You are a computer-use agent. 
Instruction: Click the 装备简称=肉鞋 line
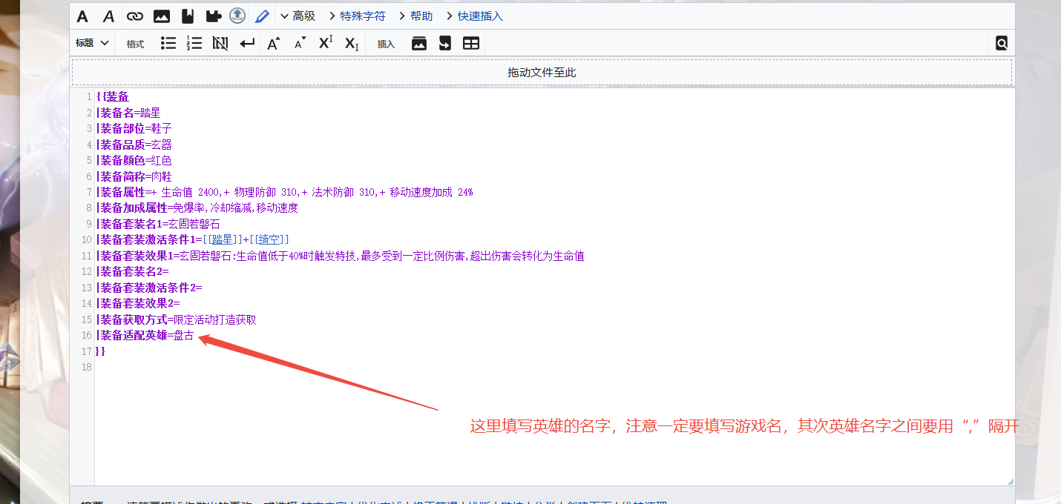(x=134, y=176)
